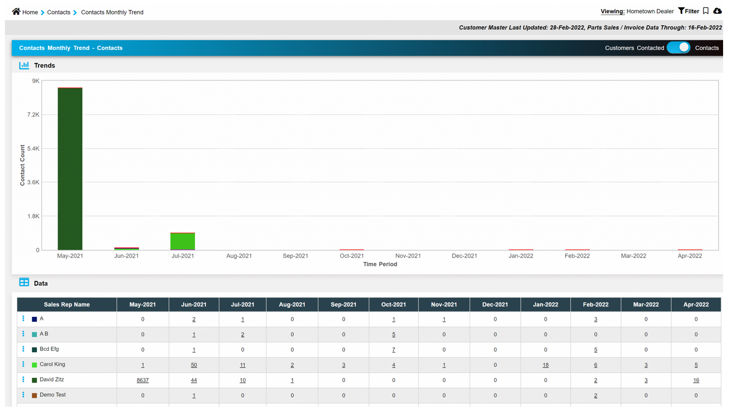The image size is (730, 417).
Task: Click the dark green swatch for Bcd Efg
Action: click(35, 350)
